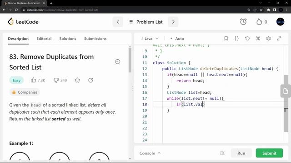Click the problem title text
Image resolution: width=291 pixels, height=163 pixels.
[x=51, y=62]
